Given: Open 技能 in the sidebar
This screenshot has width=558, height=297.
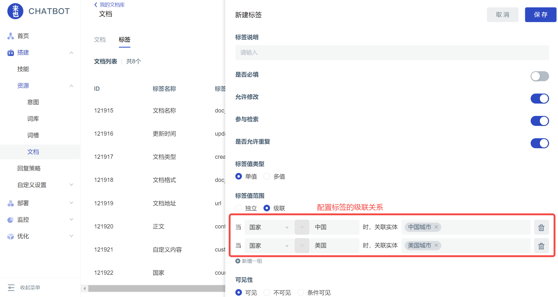Looking at the screenshot, I should [x=23, y=69].
